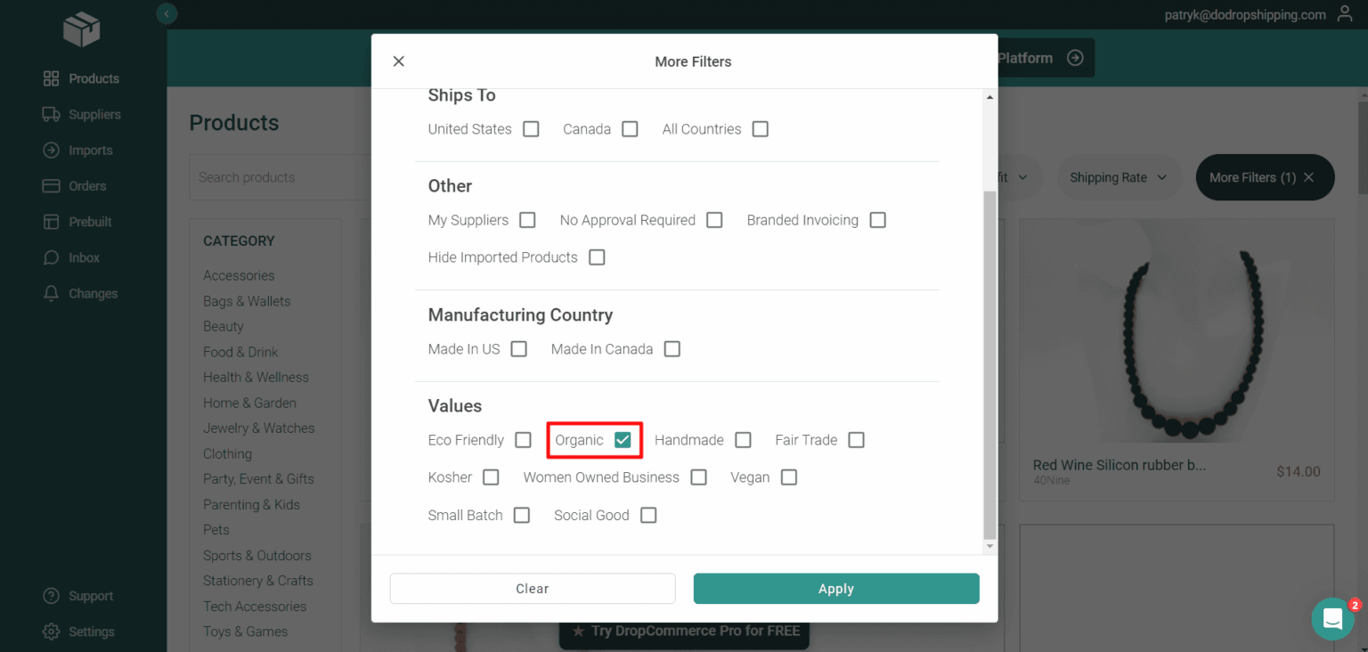
Task: Open the chat widget in the bottom right corner
Action: point(1332,618)
